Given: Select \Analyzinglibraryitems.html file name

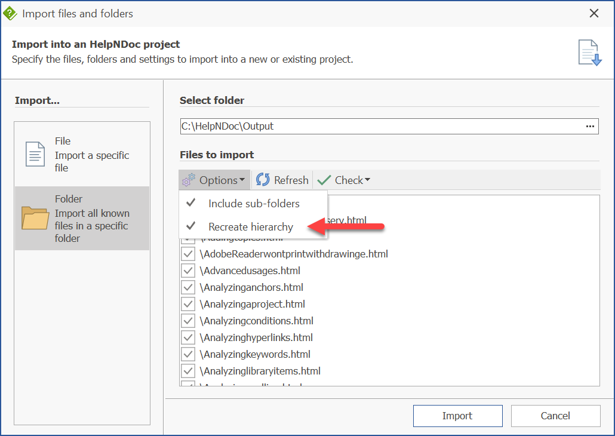Looking at the screenshot, I should tap(260, 371).
